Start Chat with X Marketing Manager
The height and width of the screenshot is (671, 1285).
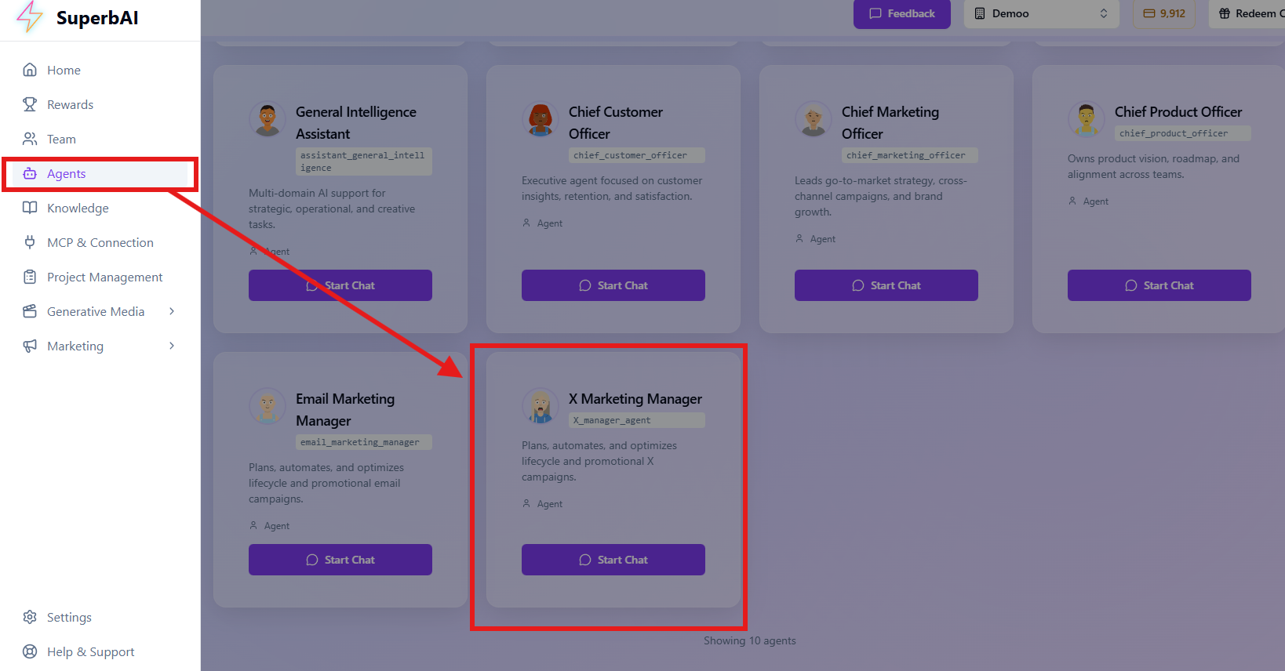coord(613,560)
